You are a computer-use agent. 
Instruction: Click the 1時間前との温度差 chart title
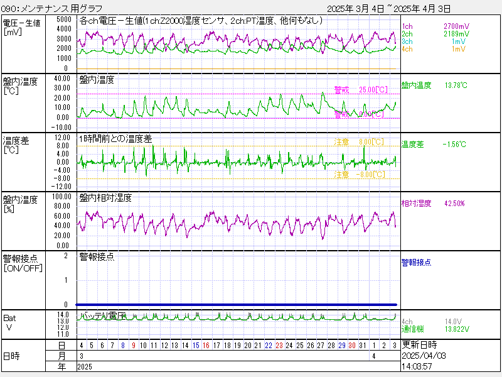(x=115, y=138)
